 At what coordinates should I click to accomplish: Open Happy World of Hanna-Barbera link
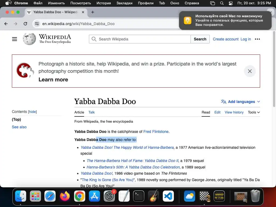tap(127, 147)
